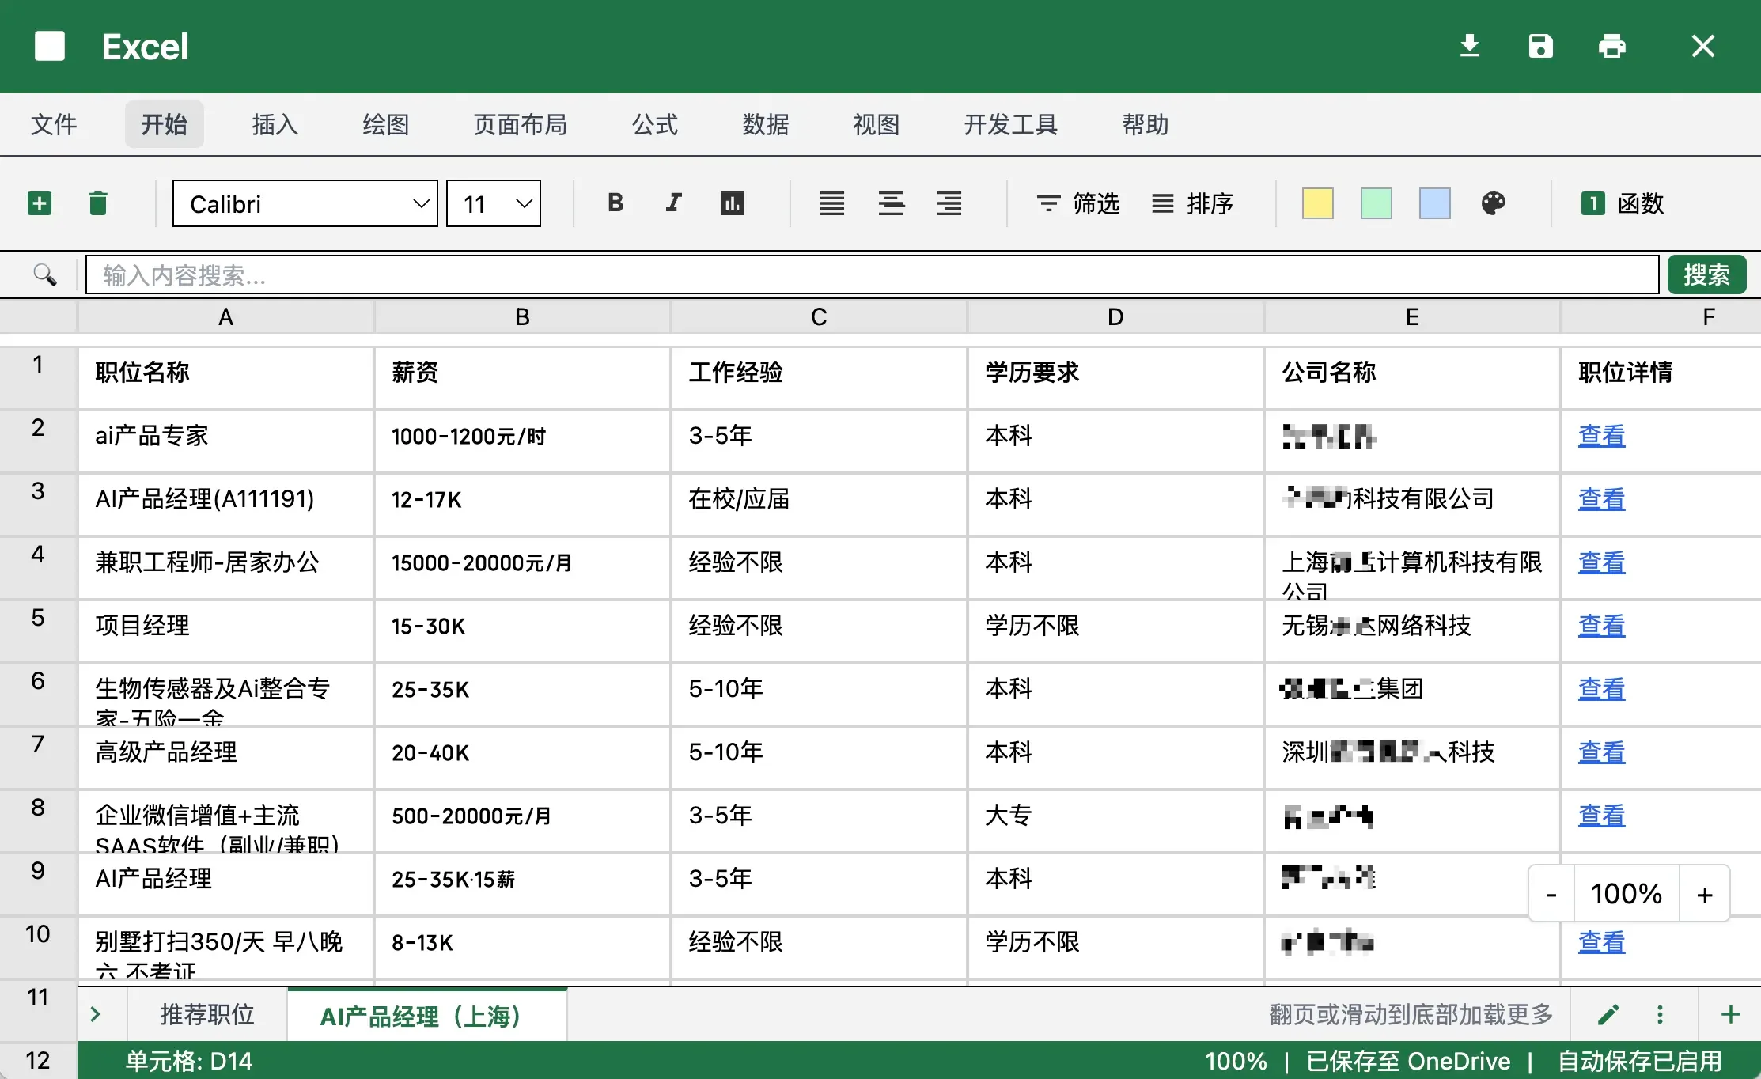Open the color palette icon

click(1493, 203)
